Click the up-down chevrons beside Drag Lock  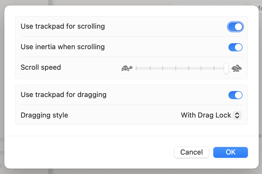[237, 115]
